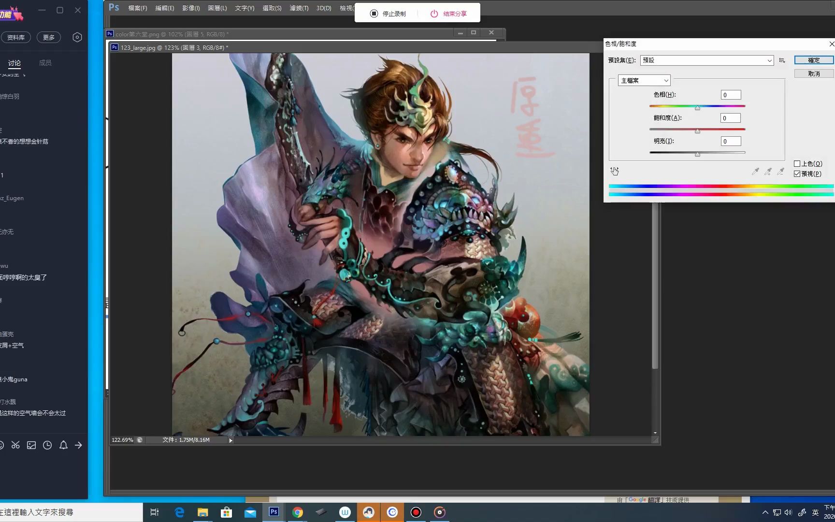Click the Windows taskbar search box
835x522 pixels.
pyautogui.click(x=72, y=512)
